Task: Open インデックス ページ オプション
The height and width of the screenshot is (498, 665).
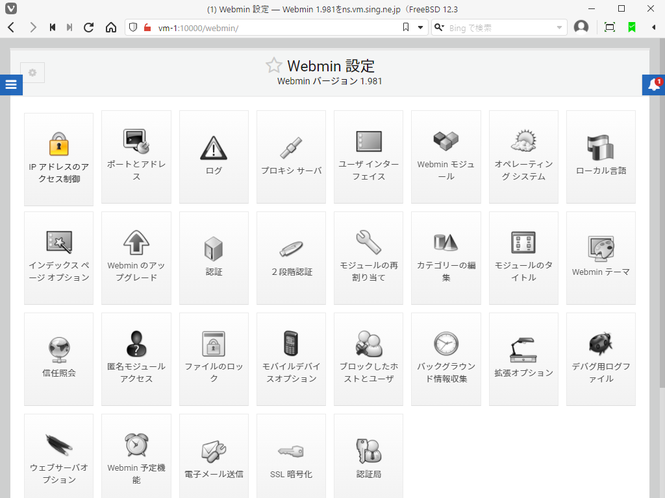Action: click(59, 258)
